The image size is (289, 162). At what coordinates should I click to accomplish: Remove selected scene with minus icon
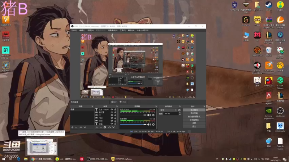(x=76, y=127)
